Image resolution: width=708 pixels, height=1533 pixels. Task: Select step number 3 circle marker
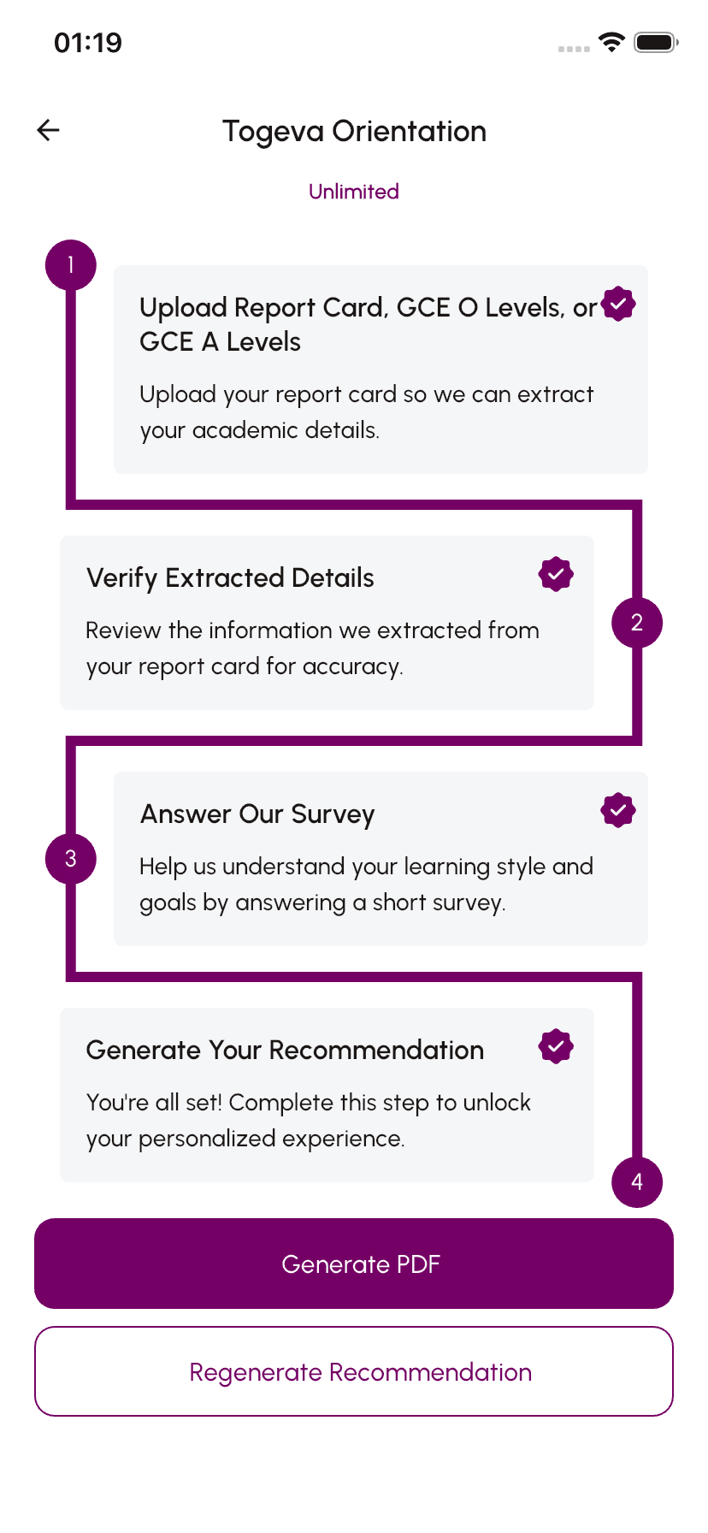pos(71,859)
